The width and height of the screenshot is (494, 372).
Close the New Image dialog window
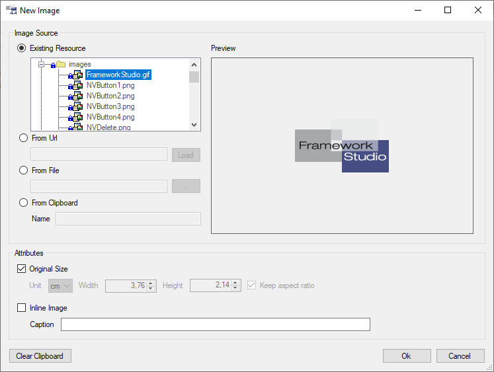477,10
